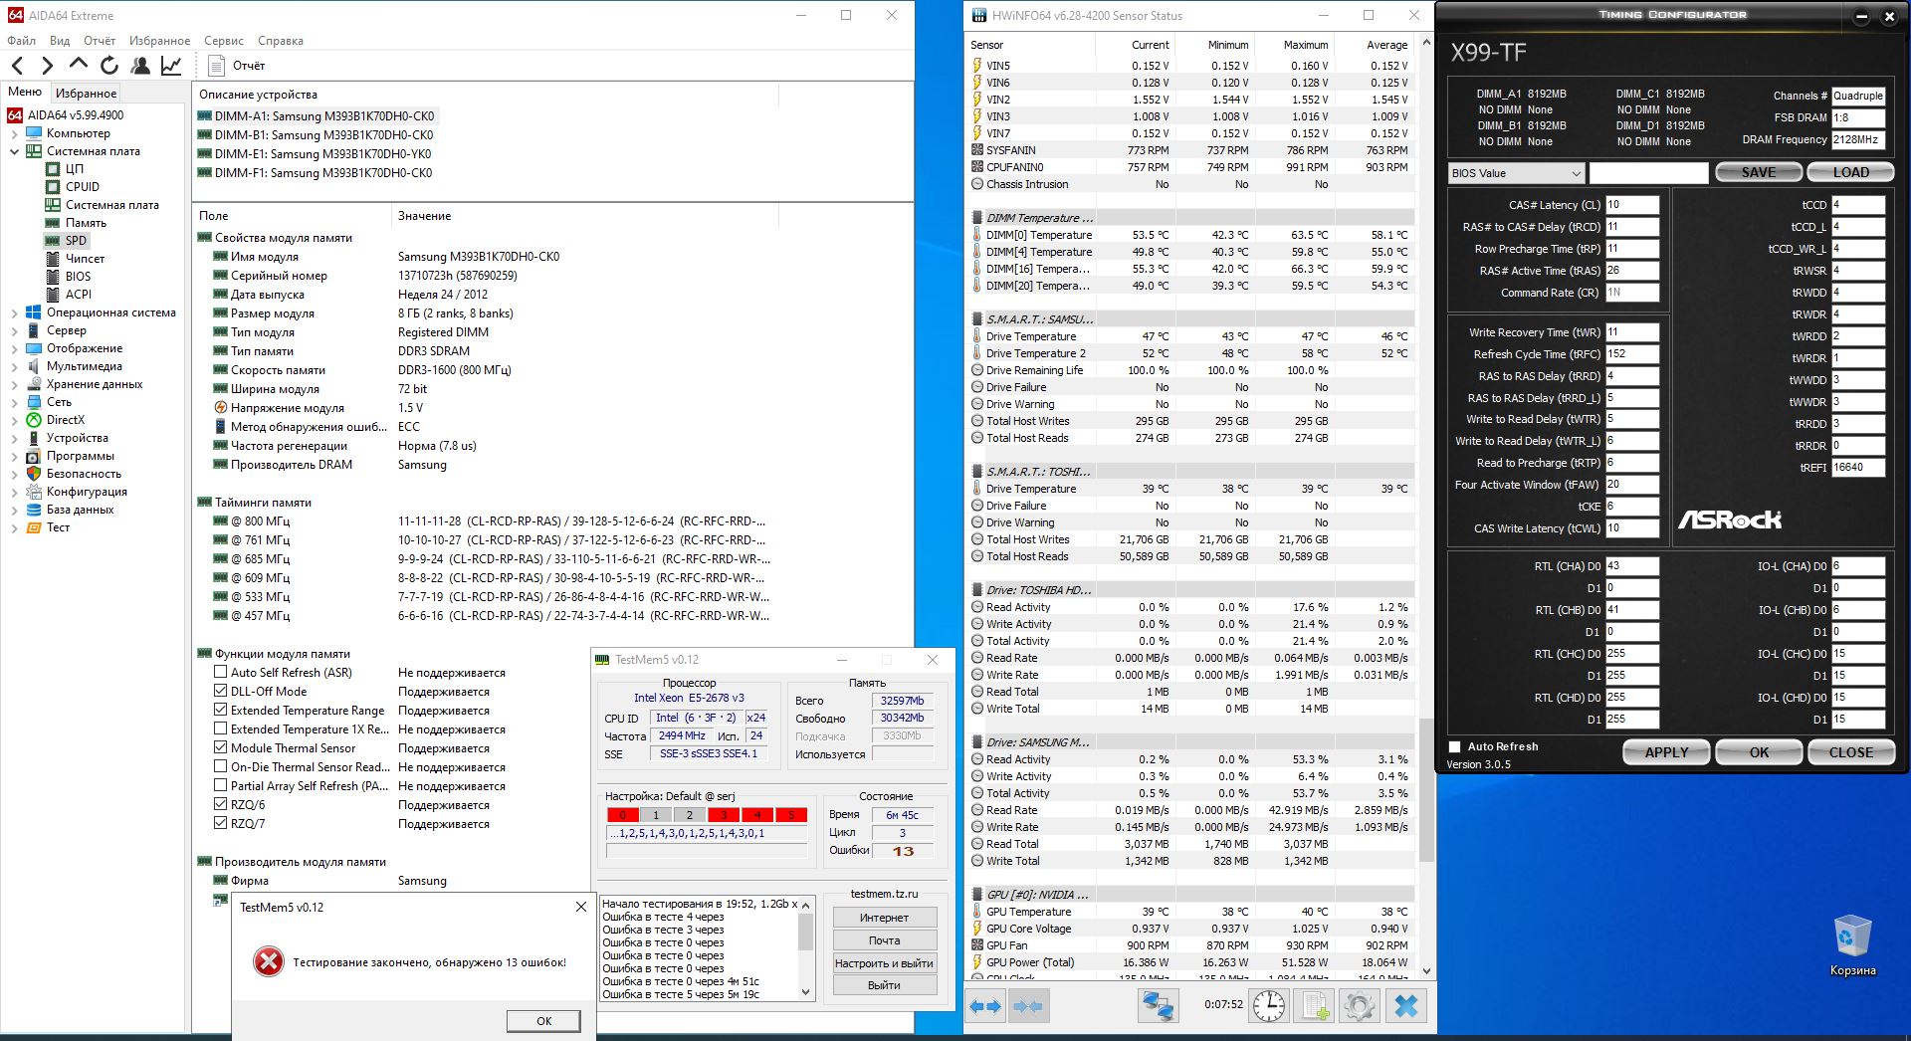Select BIOS in the AIDA64 tree
Screen dimensions: 1911x1041
pyautogui.click(x=78, y=277)
